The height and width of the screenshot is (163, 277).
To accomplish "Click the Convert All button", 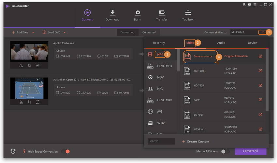I will 251,151.
